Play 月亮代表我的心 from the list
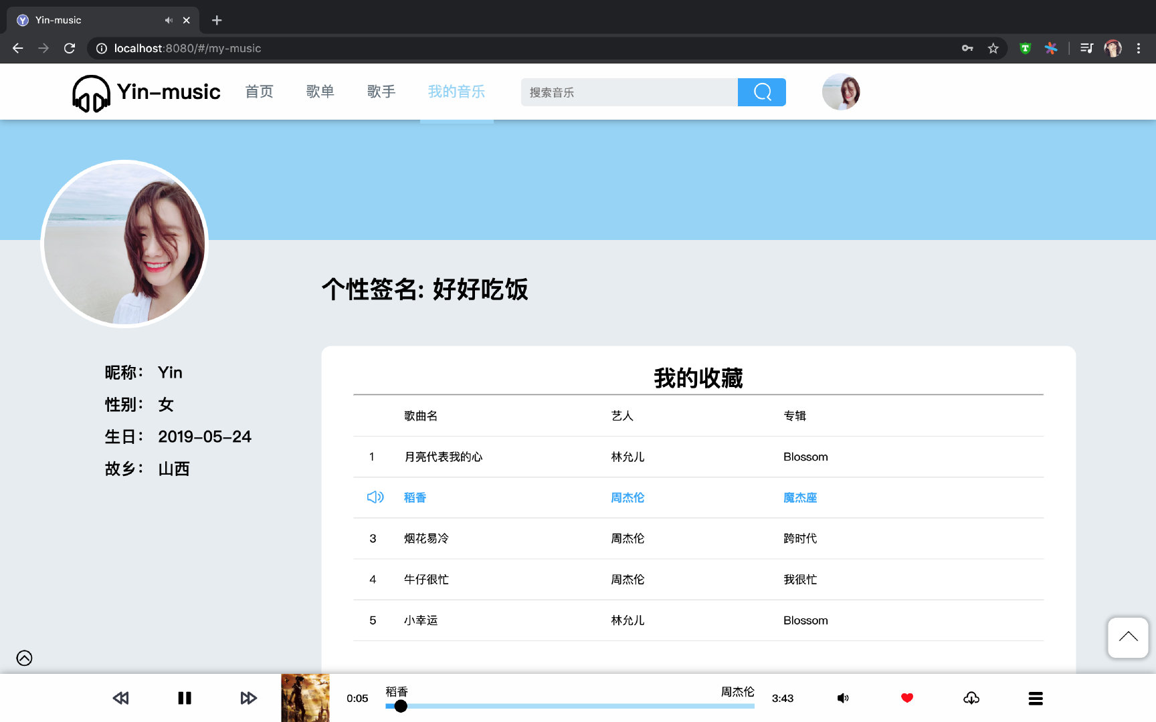This screenshot has width=1156, height=722. pyautogui.click(x=443, y=457)
